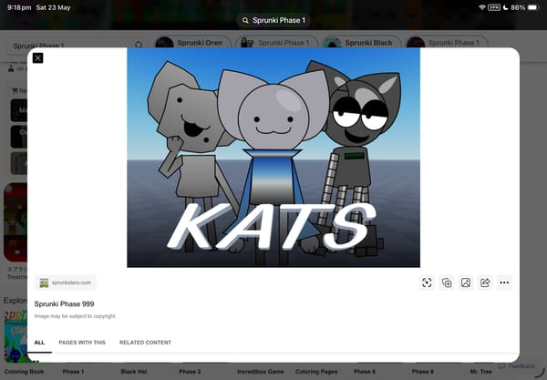Image resolution: width=547 pixels, height=380 pixels.
Task: Tap the VPN status indicator
Action: point(494,7)
